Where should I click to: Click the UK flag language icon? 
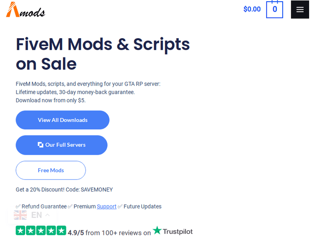coord(20,215)
